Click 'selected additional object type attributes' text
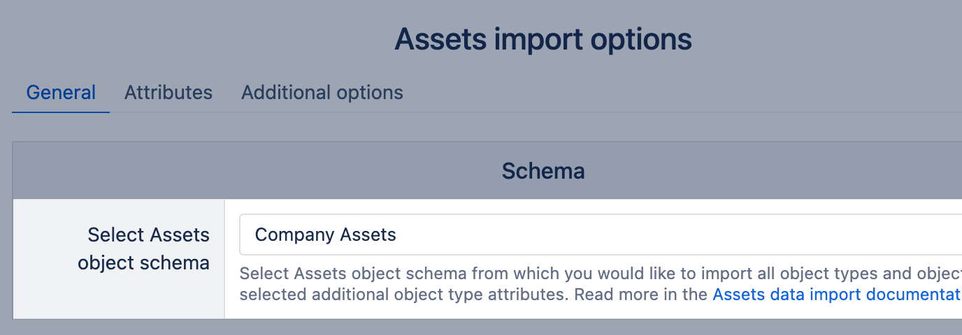962x335 pixels. (402, 295)
